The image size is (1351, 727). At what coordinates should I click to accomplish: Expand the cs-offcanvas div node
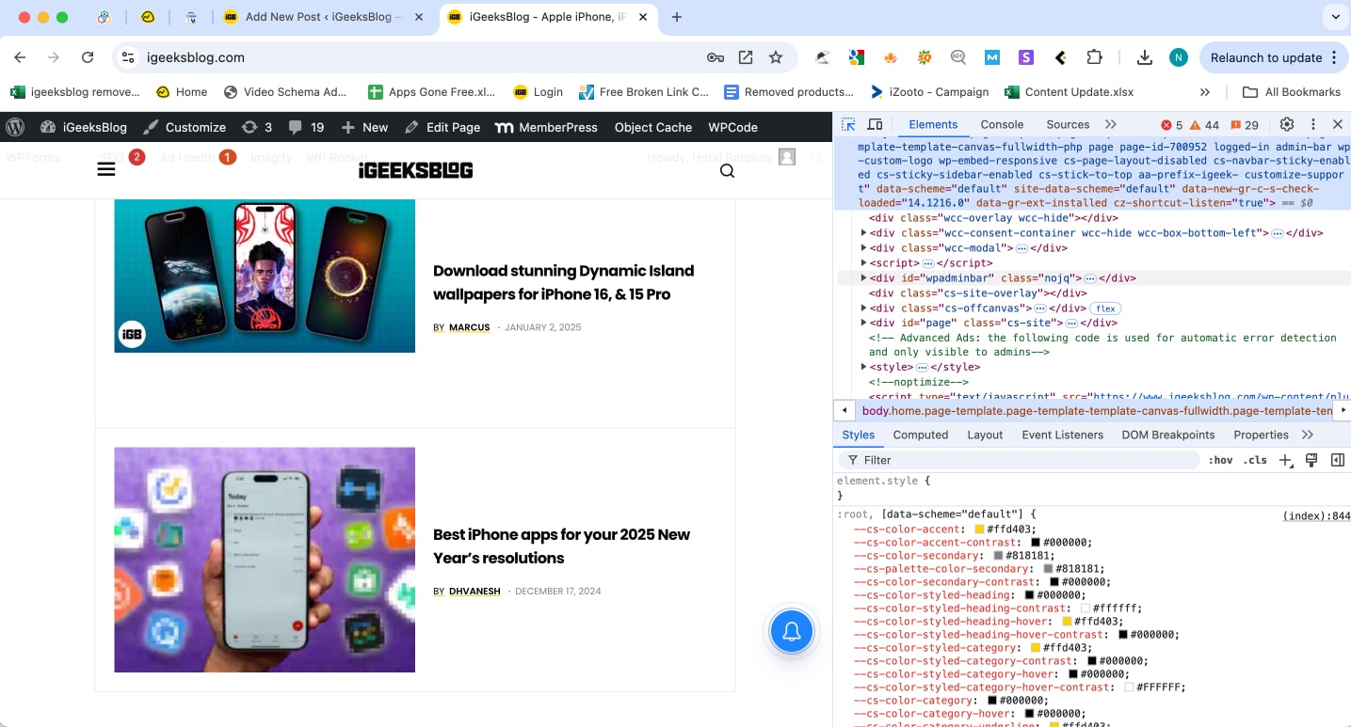[864, 308]
